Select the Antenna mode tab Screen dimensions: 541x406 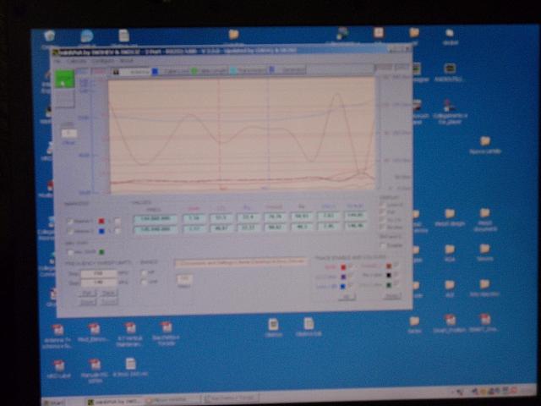[132, 71]
